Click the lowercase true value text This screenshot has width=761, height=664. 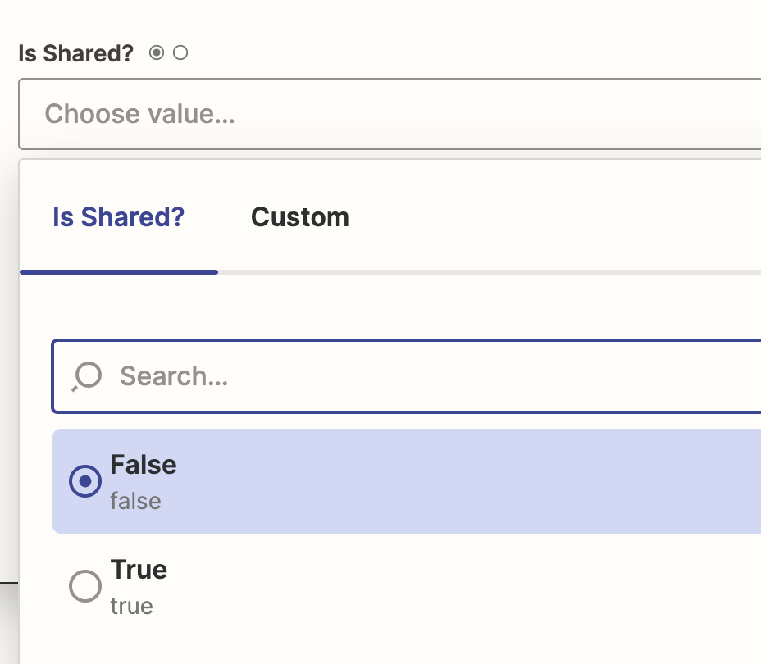coord(131,606)
